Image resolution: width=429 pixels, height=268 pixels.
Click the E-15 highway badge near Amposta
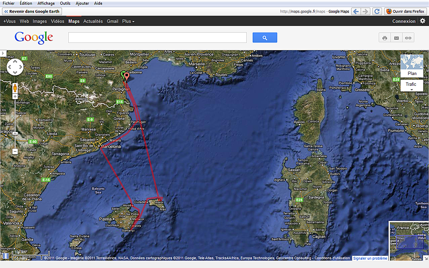[x=46, y=180]
